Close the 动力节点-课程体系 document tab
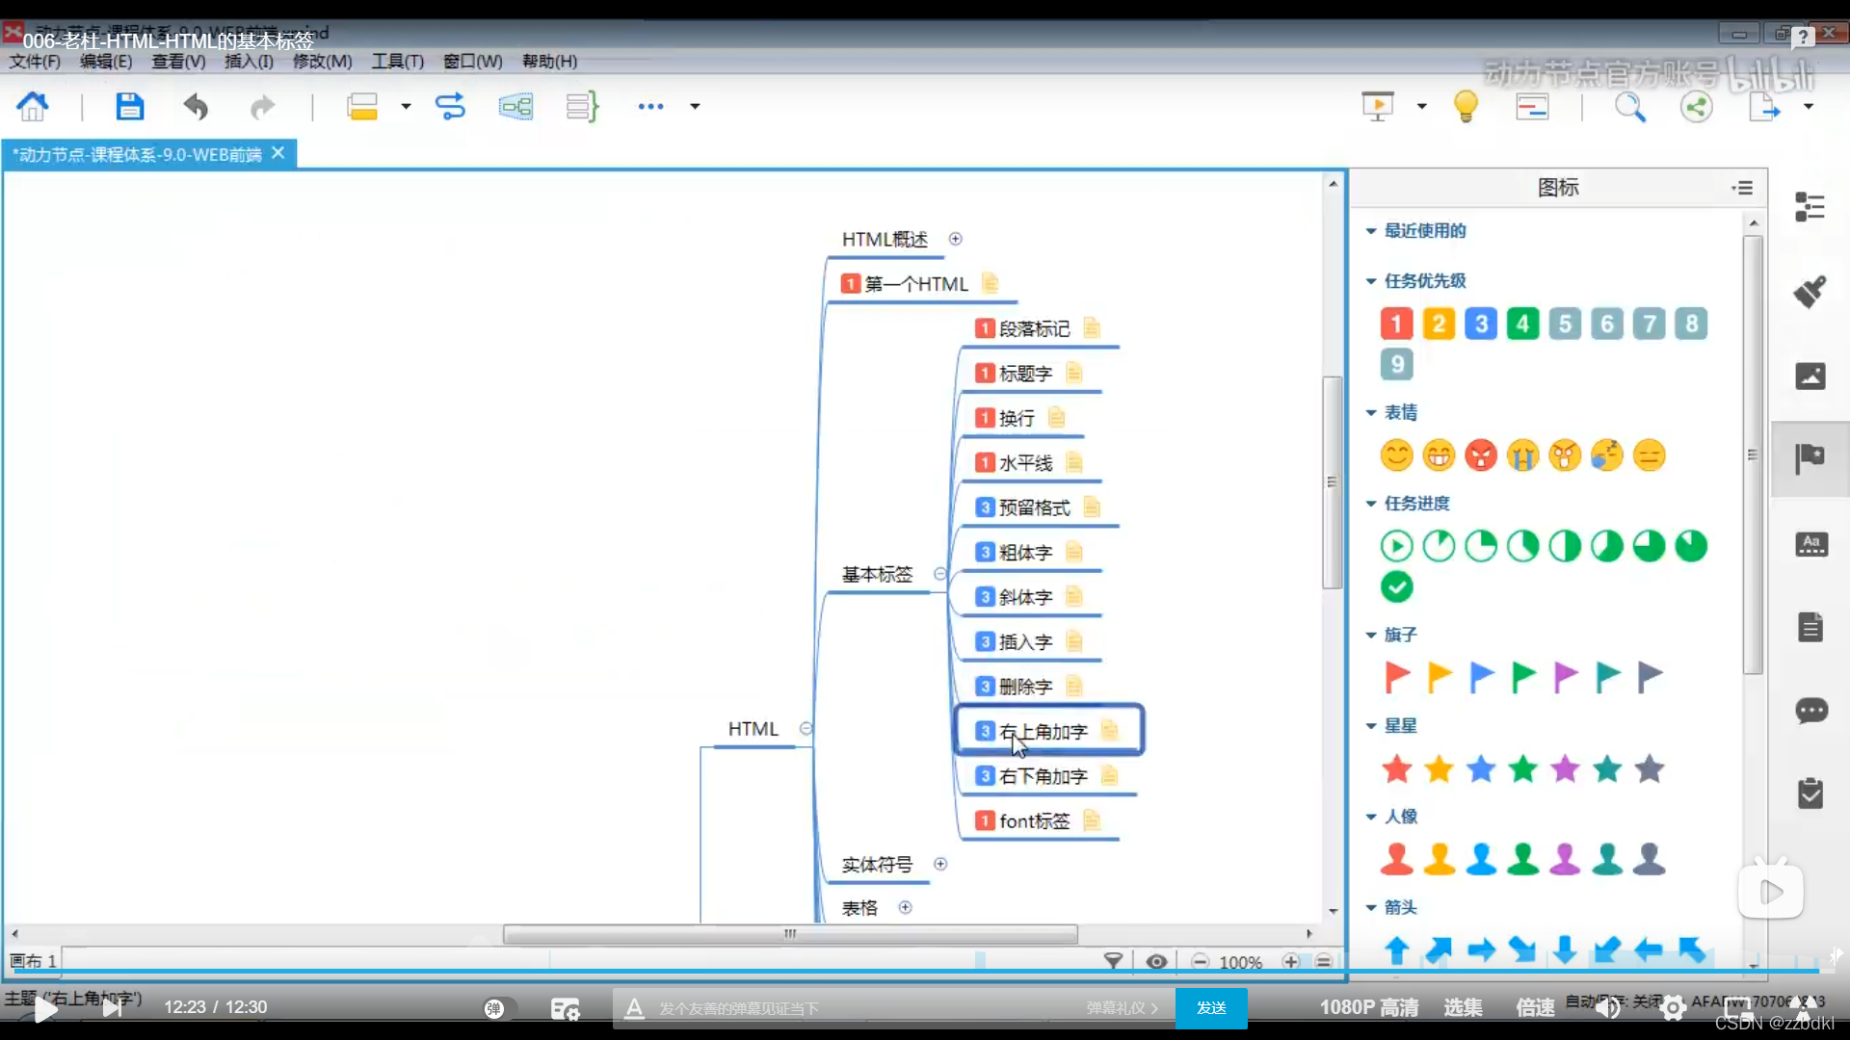The width and height of the screenshot is (1850, 1040). (x=277, y=153)
